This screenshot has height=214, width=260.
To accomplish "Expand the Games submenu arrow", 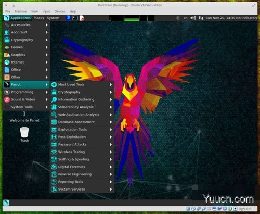I will point(47,47).
